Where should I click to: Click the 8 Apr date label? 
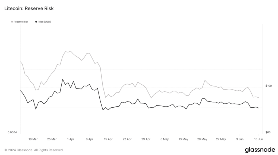tap(89, 139)
